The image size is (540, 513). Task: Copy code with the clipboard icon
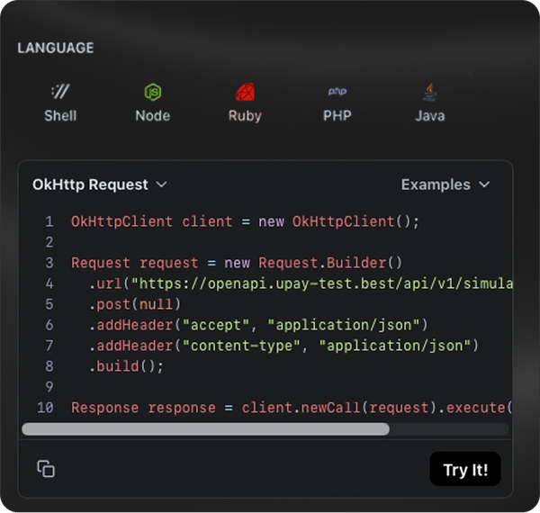pyautogui.click(x=46, y=469)
